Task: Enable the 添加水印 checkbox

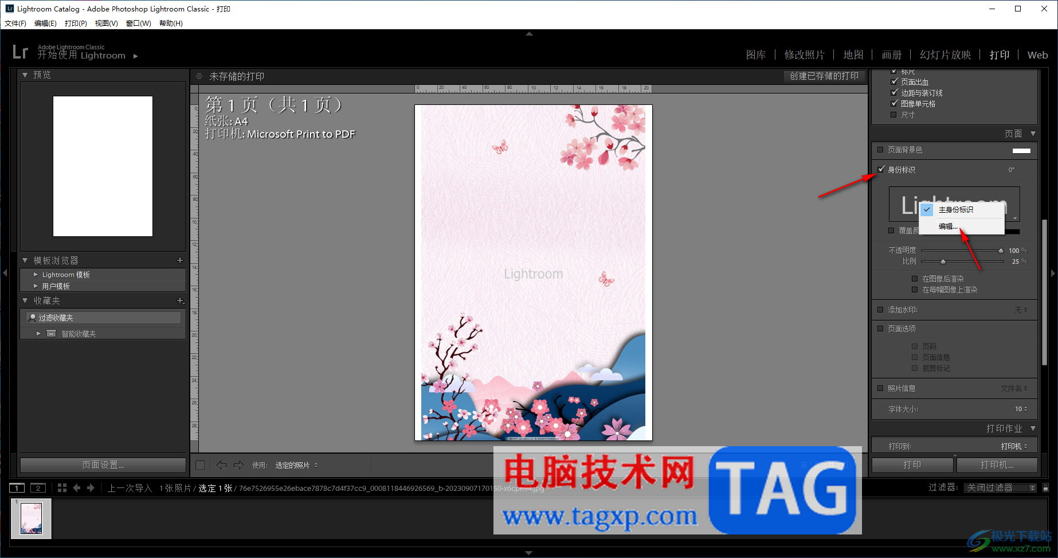Action: coord(881,310)
